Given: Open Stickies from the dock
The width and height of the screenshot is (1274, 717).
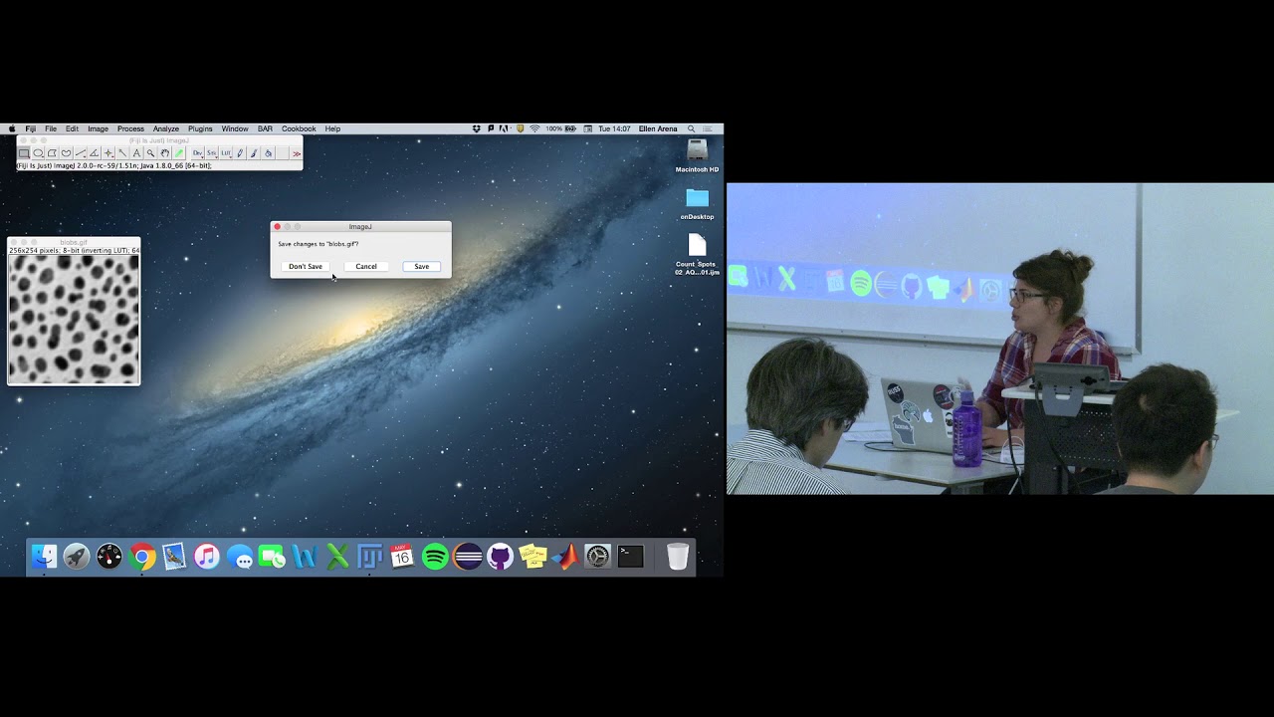Looking at the screenshot, I should pos(533,556).
